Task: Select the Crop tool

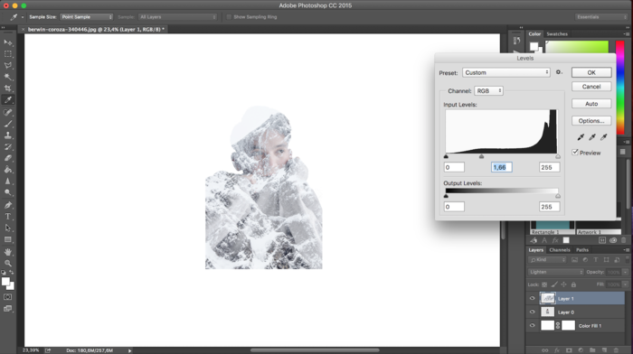Action: tap(7, 88)
